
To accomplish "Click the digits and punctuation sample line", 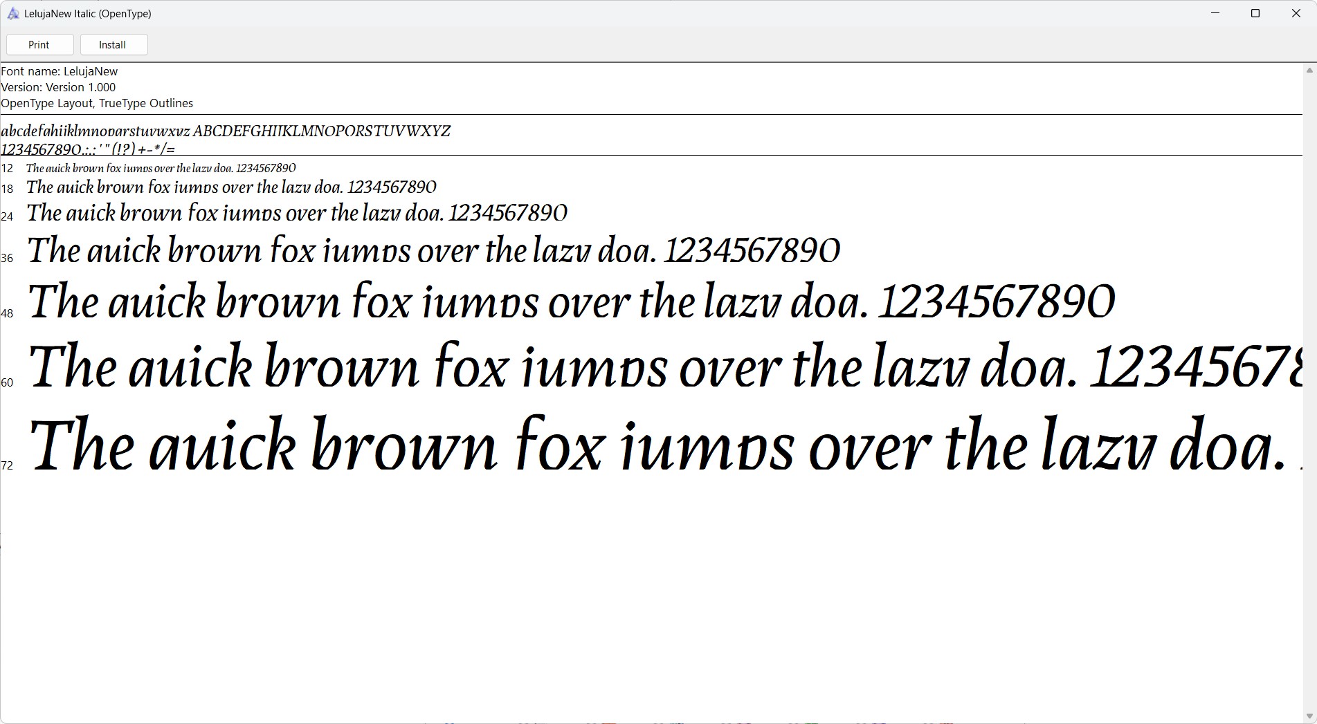I will (x=88, y=149).
